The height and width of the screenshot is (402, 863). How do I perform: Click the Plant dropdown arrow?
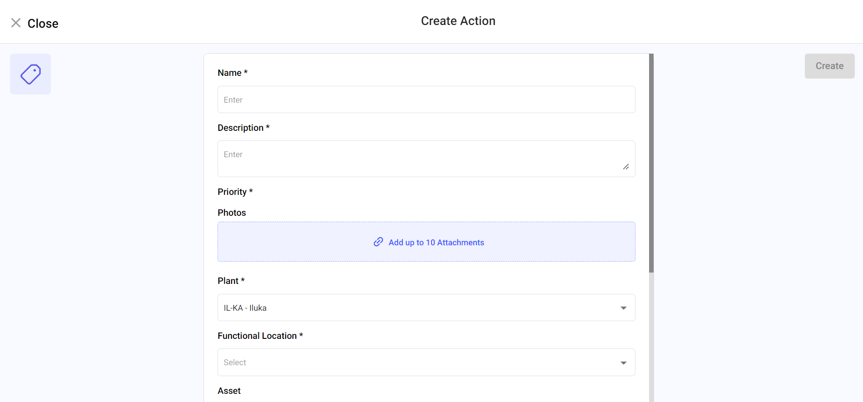click(623, 308)
